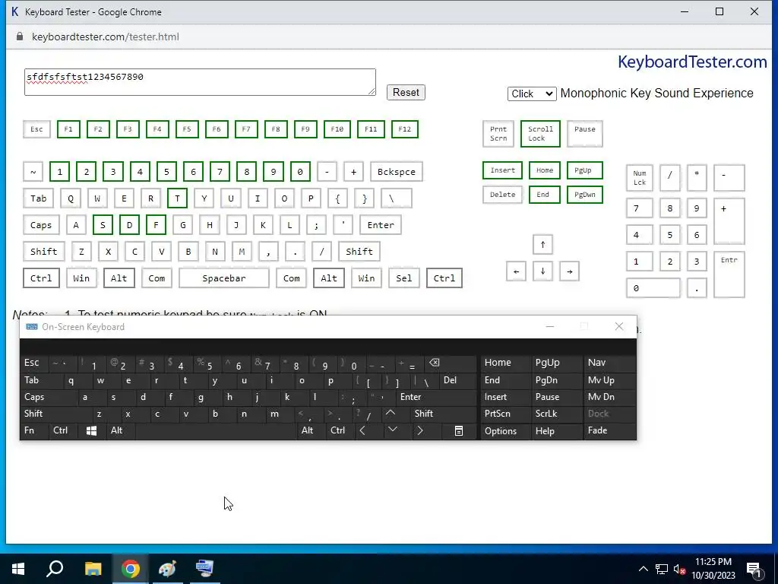778x584 pixels.
Task: Toggle right Shift on On-Screen Keyboard
Action: (x=444, y=413)
